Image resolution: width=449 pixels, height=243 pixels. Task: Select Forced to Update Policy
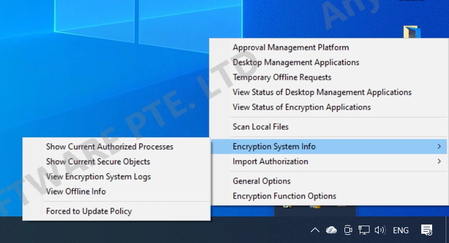(117, 211)
